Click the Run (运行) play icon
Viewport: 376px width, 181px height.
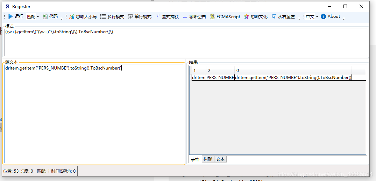[11, 16]
